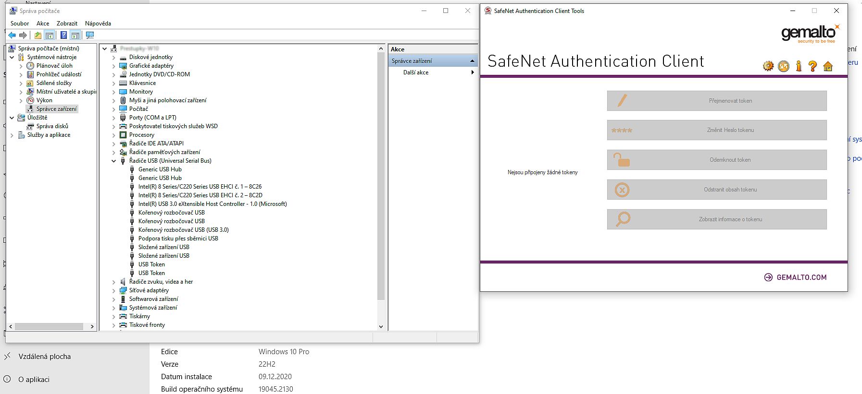Screen dimensions: 862x394
Task: Open SafeNet Advanced View gear icon
Action: pyautogui.click(x=768, y=66)
